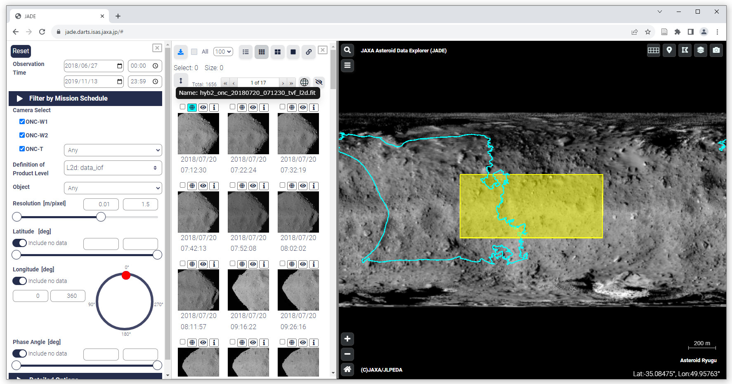Select the region selection tool on the map

[685, 50]
